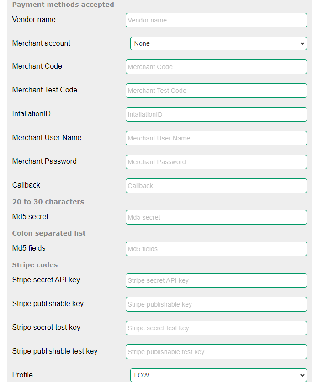Click the Md5 fields text box
319x382 pixels.
tap(216, 249)
